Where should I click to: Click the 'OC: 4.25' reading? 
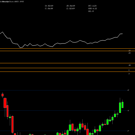pyautogui.click(x=92, y=6)
